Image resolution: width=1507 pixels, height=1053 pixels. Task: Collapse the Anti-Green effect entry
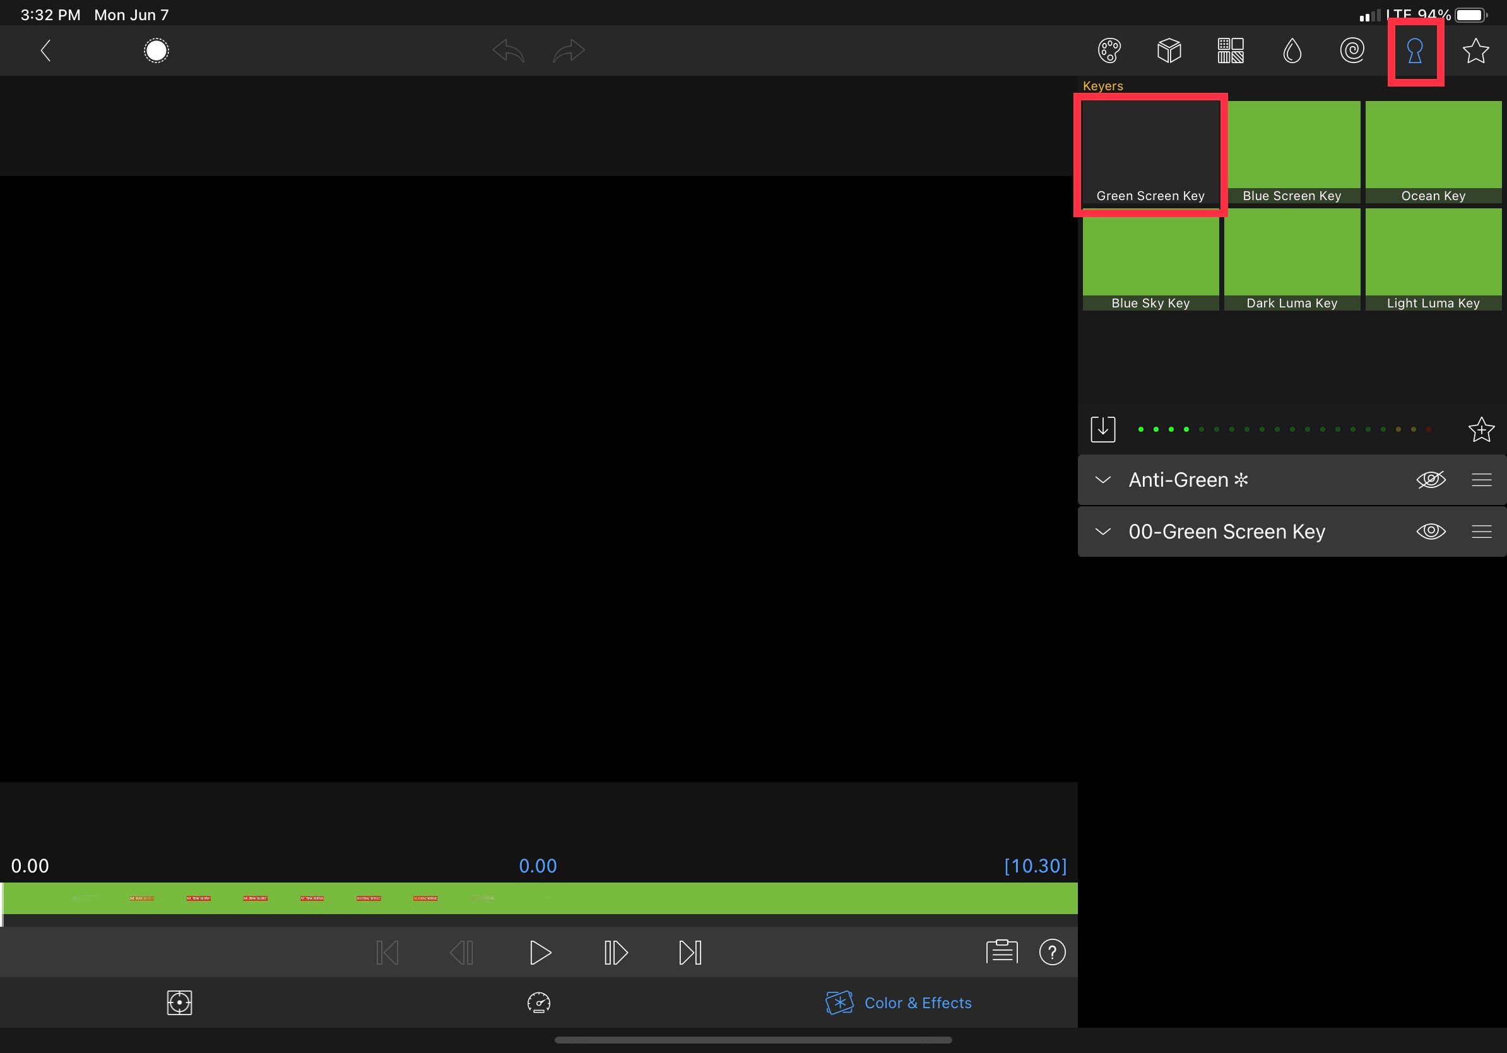click(1103, 480)
